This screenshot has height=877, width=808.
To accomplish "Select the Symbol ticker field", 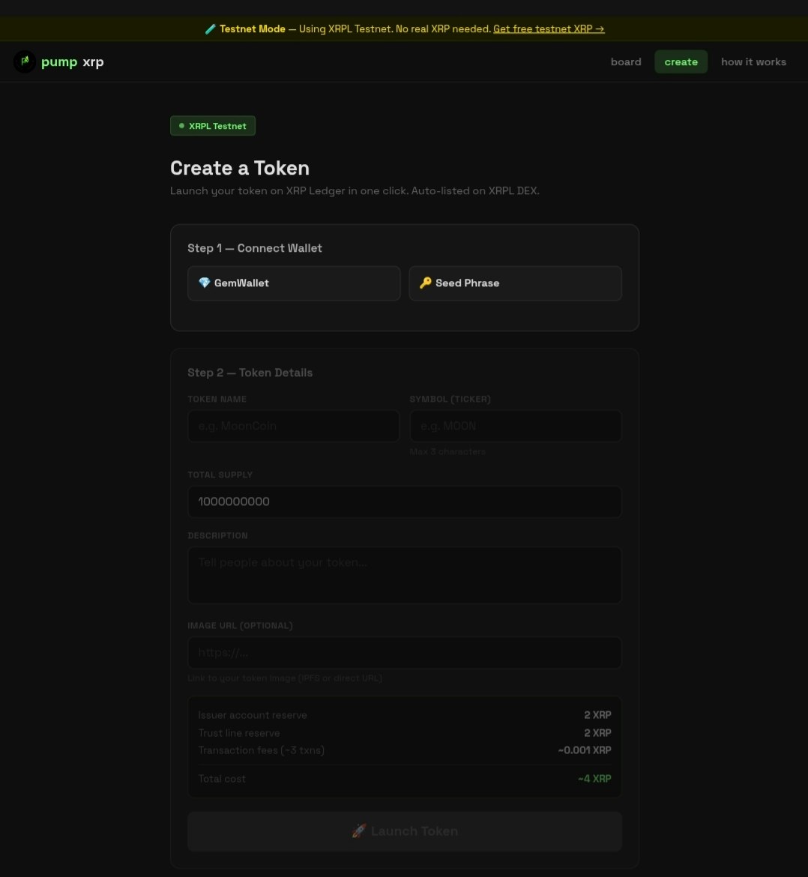I will (x=515, y=426).
